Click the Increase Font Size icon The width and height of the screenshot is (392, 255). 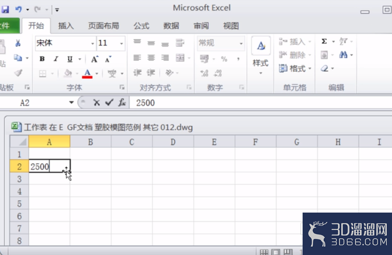point(94,59)
